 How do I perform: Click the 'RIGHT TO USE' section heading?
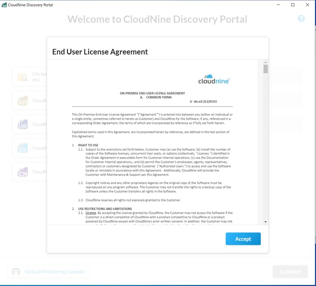click(x=88, y=145)
